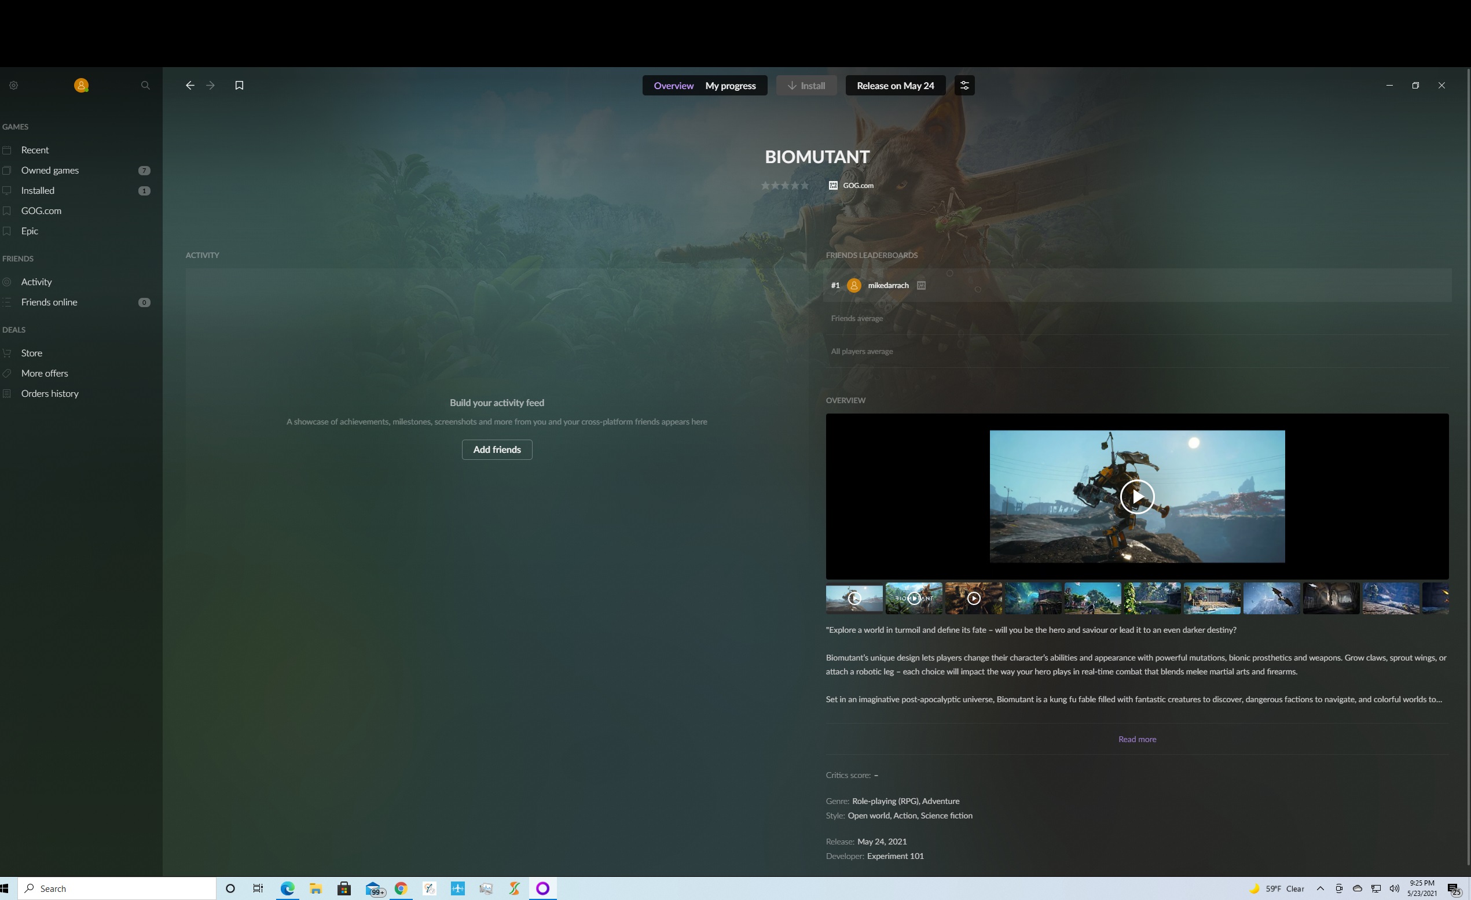
Task: Open volume control in system tray
Action: tap(1395, 888)
